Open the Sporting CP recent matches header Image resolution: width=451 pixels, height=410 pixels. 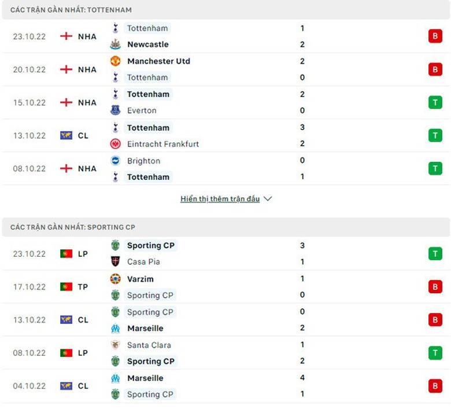(x=73, y=227)
